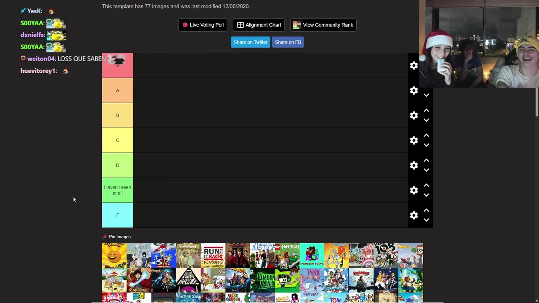This screenshot has width=539, height=303.
Task: Open settings gear for S tier row
Action: tap(414, 66)
